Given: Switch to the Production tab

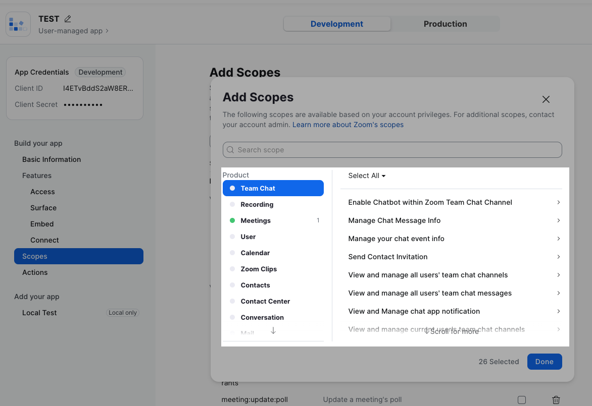Looking at the screenshot, I should pyautogui.click(x=445, y=24).
